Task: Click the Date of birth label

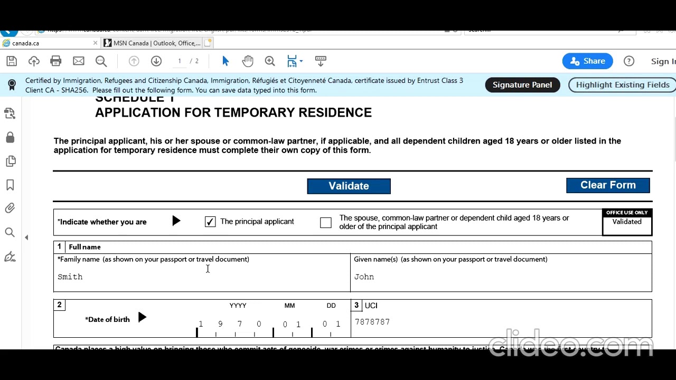Action: 107,319
